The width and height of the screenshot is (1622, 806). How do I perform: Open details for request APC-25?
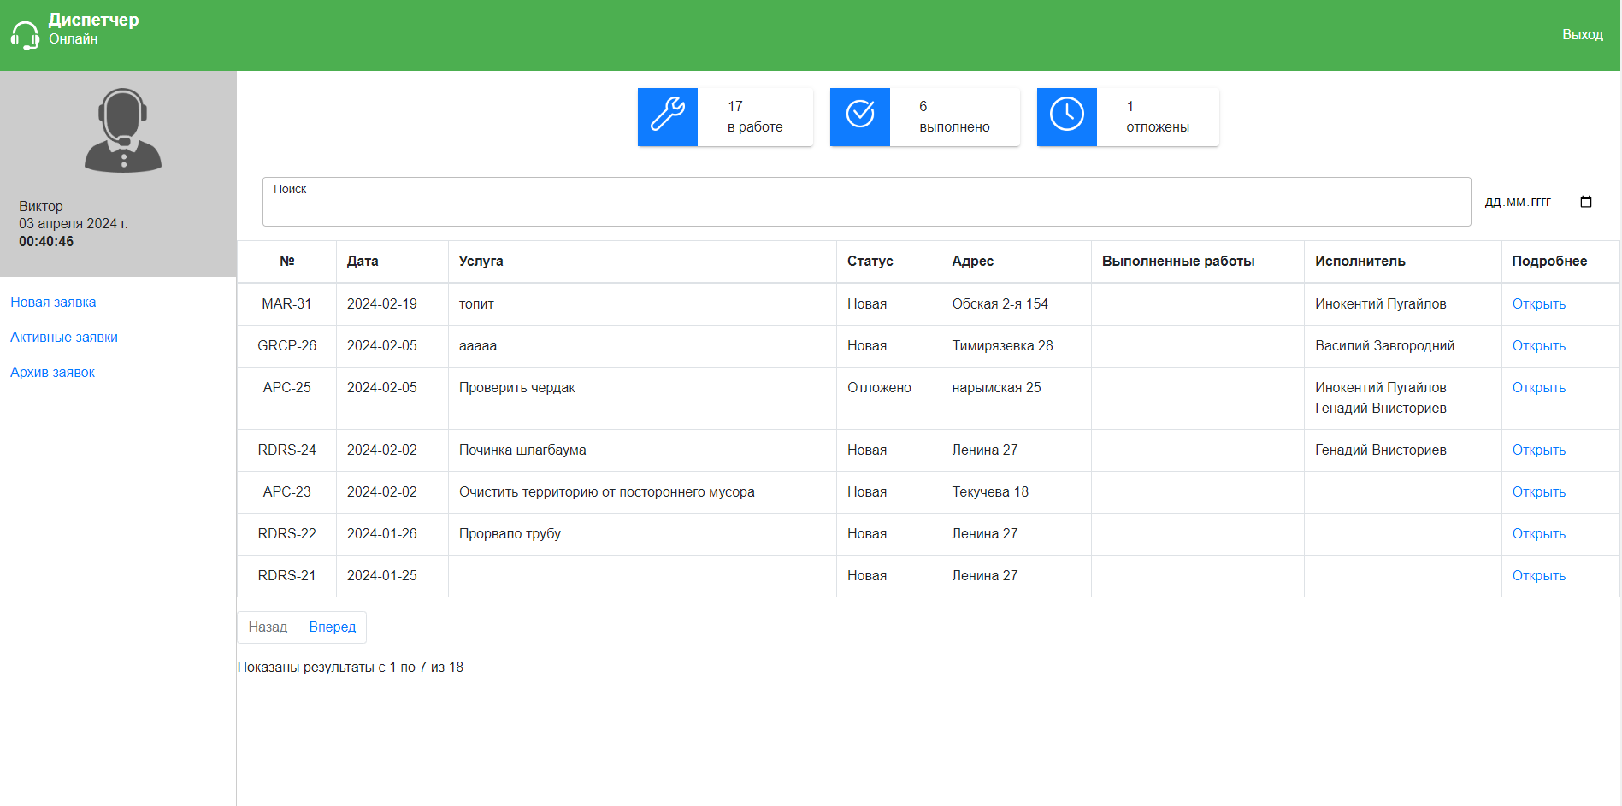tap(1538, 387)
